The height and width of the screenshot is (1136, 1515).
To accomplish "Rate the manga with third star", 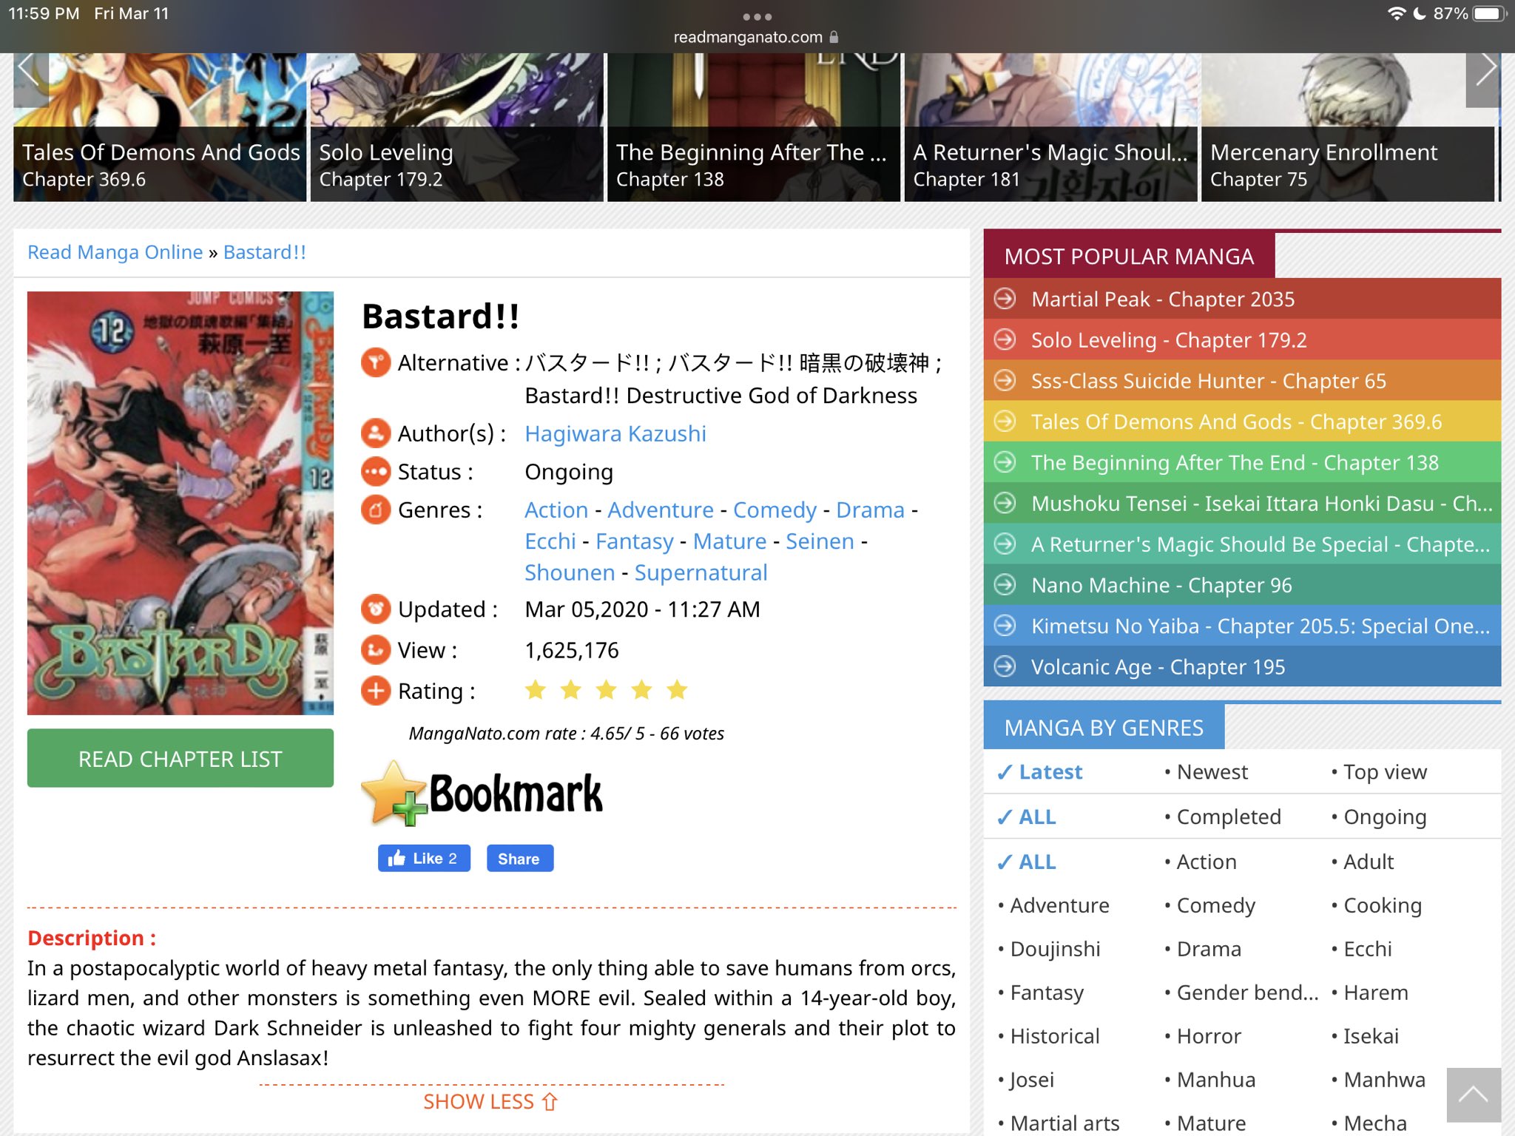I will 607,691.
